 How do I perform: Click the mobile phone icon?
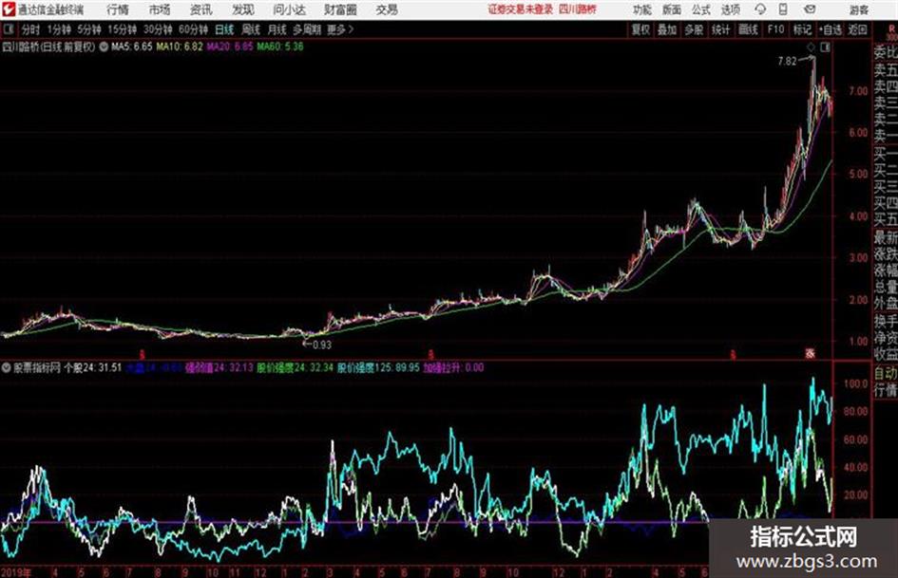click(x=783, y=9)
